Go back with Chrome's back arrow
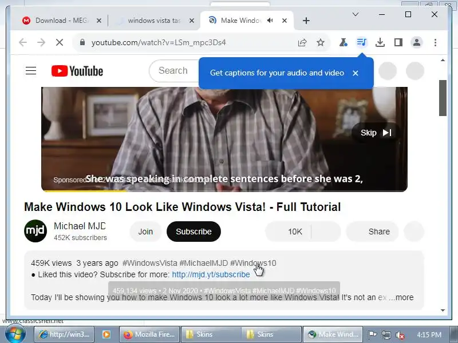This screenshot has width=458, height=343. point(23,42)
